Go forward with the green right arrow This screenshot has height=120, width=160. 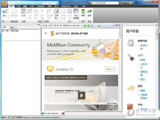(x=88, y=26)
